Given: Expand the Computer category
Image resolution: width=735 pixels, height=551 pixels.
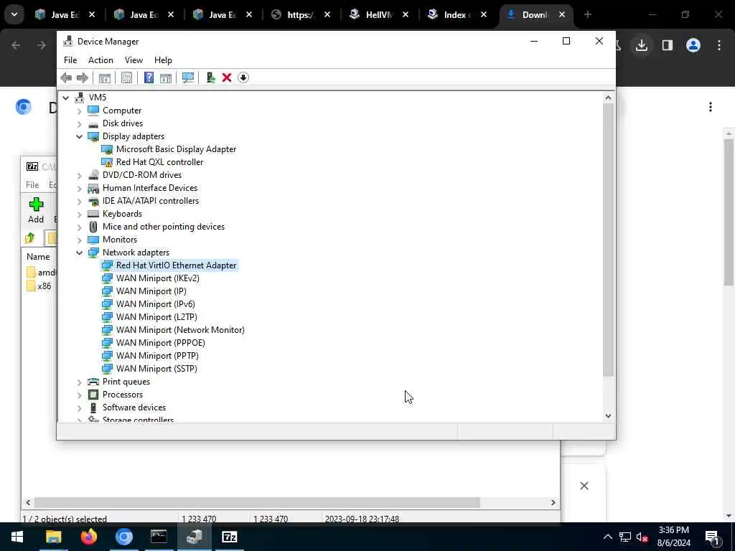Looking at the screenshot, I should tap(79, 111).
